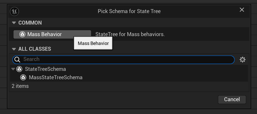Click the StateTreeSchema class cube icon
This screenshot has width=257, height=114.
[19, 69]
